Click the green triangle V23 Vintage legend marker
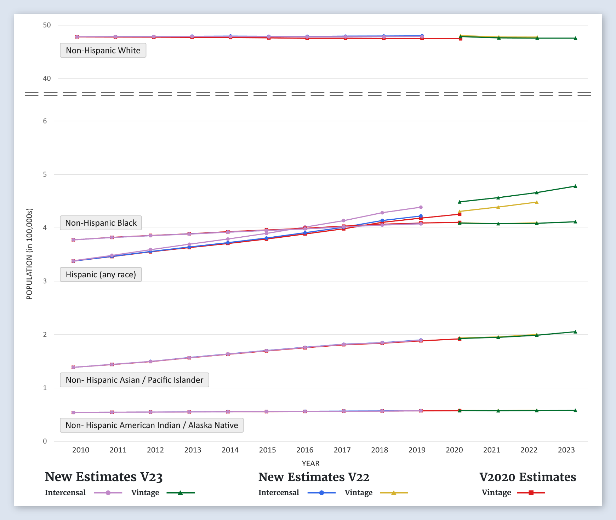The image size is (616, 520). click(180, 493)
